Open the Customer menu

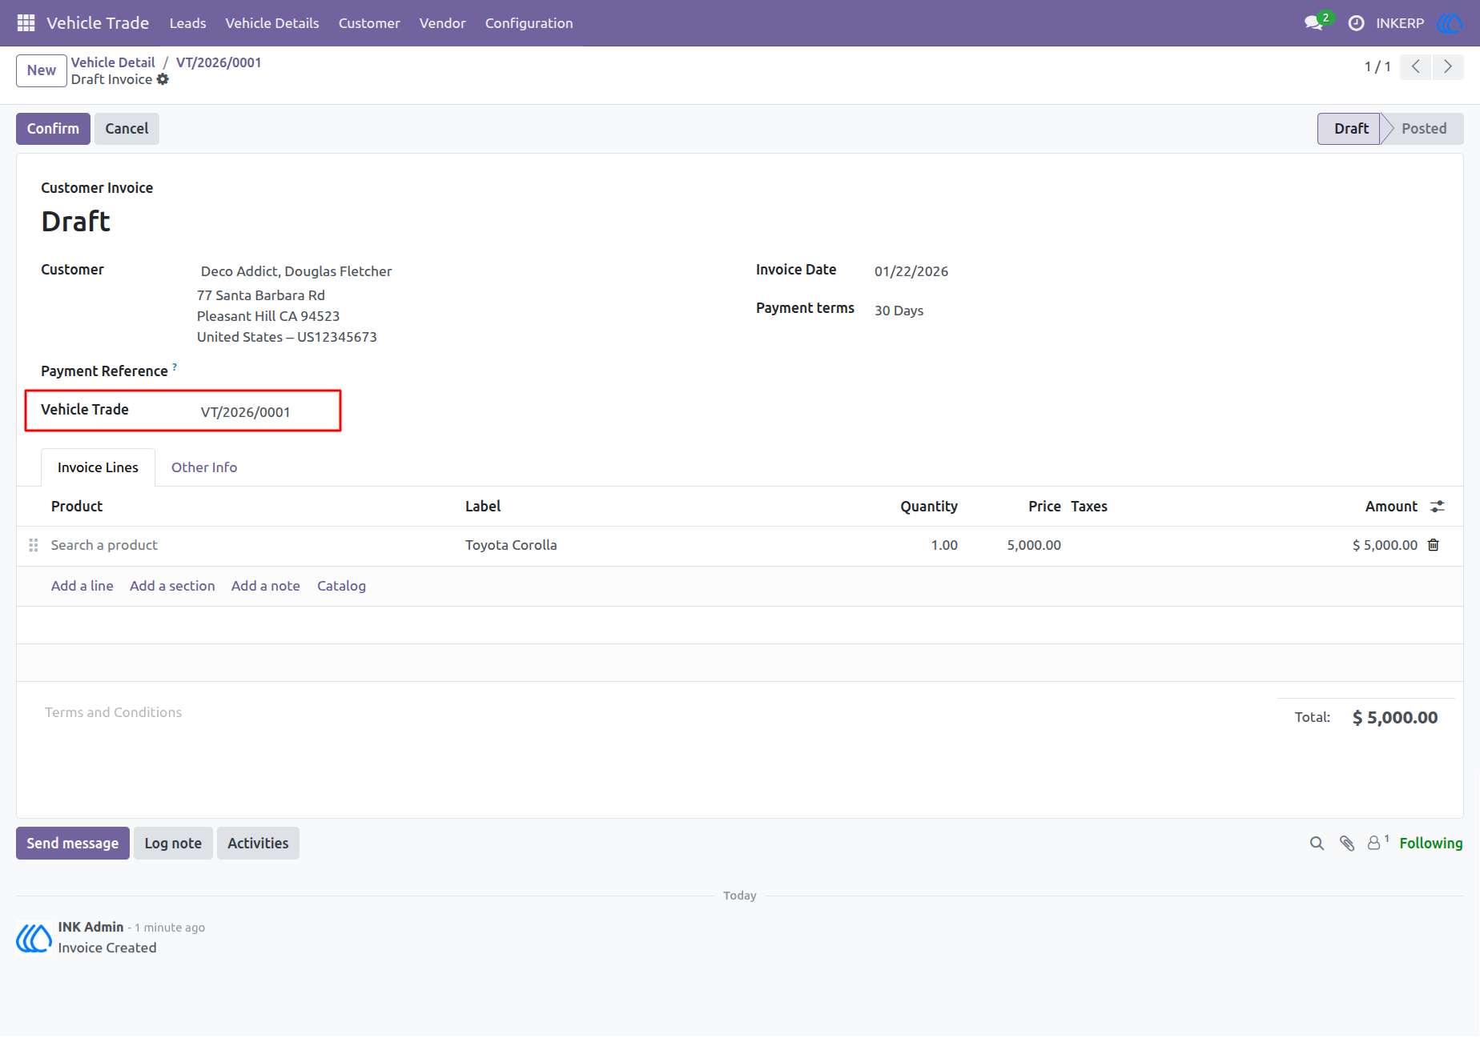[369, 23]
